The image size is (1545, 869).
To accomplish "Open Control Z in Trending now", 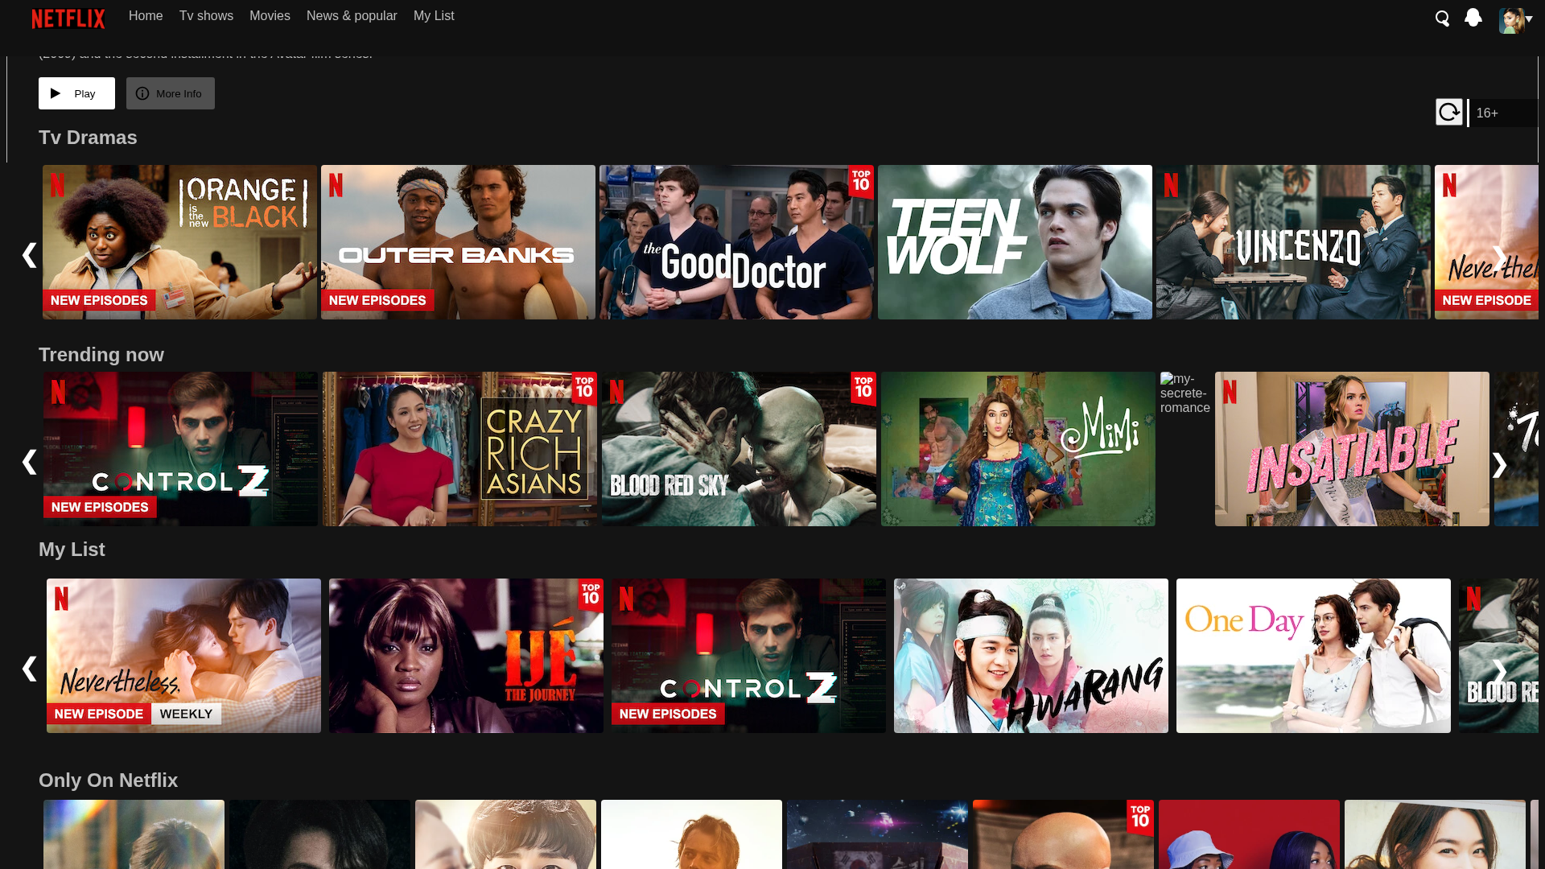I will click(x=180, y=449).
